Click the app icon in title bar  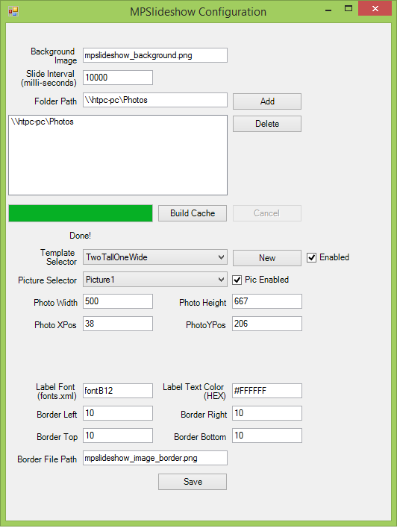coord(13,11)
